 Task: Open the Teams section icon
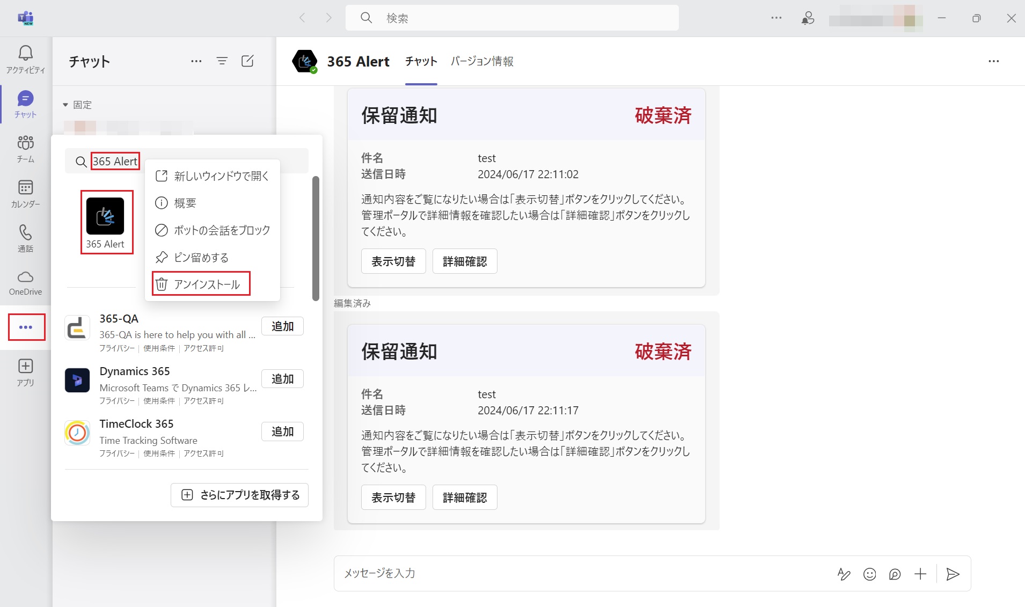[25, 148]
